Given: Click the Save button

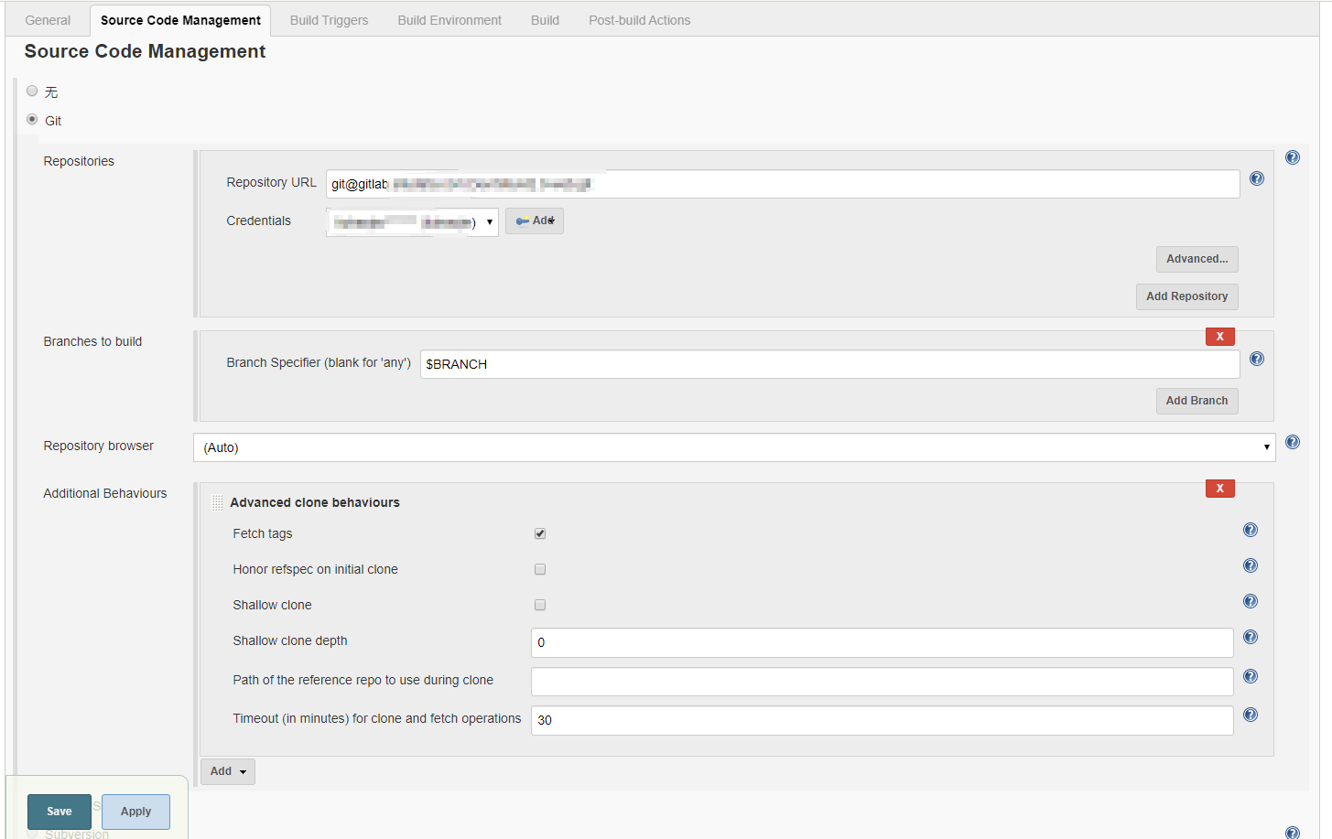Looking at the screenshot, I should pos(60,812).
